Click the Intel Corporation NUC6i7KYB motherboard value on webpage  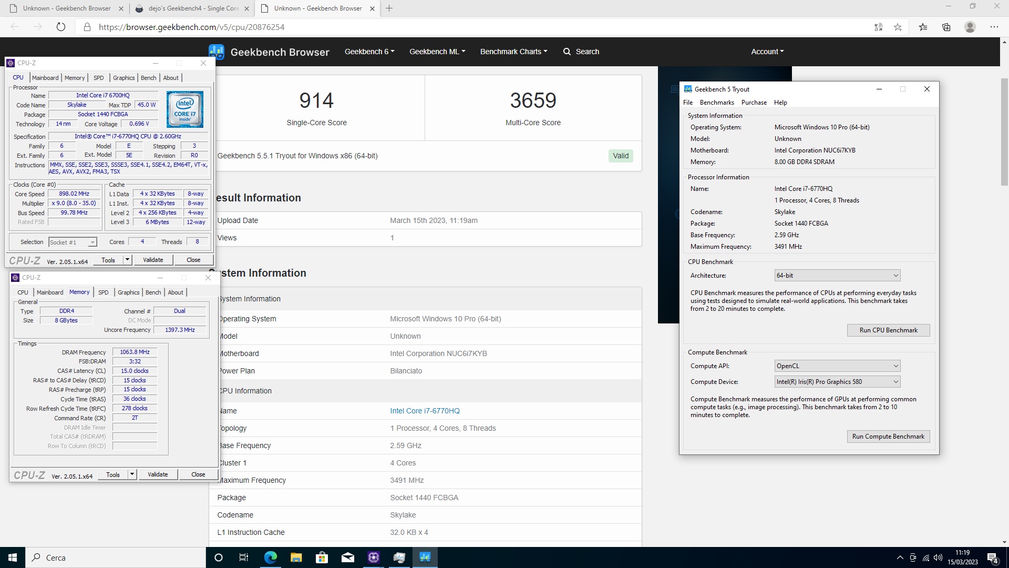(438, 353)
